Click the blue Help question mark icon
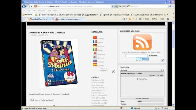The width and height of the screenshot is (196, 110). [168, 19]
